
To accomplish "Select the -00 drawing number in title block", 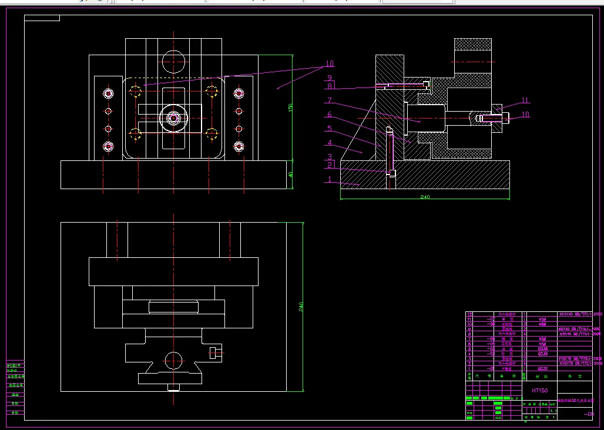I will 589,414.
